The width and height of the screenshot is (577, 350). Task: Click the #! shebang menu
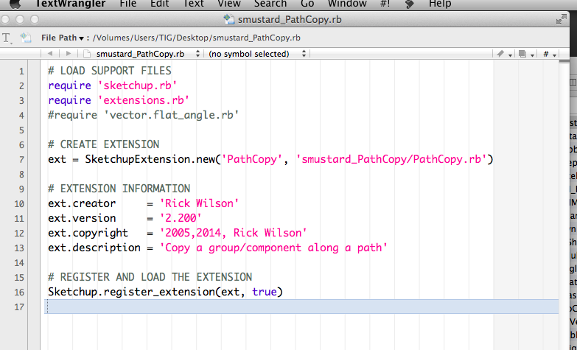point(385,4)
